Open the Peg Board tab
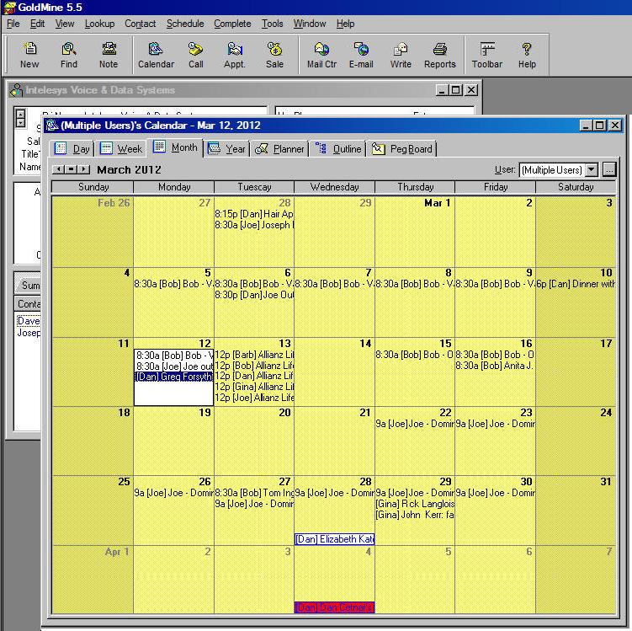 click(x=401, y=149)
